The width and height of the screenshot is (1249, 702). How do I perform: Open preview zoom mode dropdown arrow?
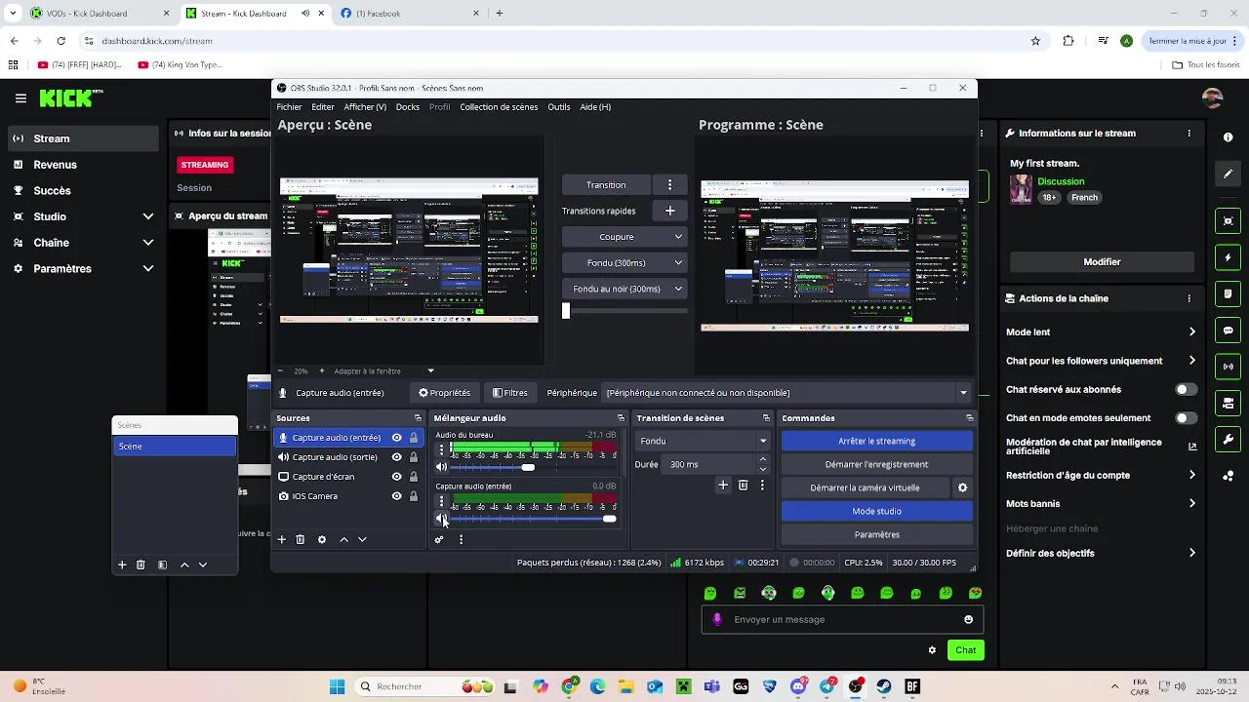430,370
